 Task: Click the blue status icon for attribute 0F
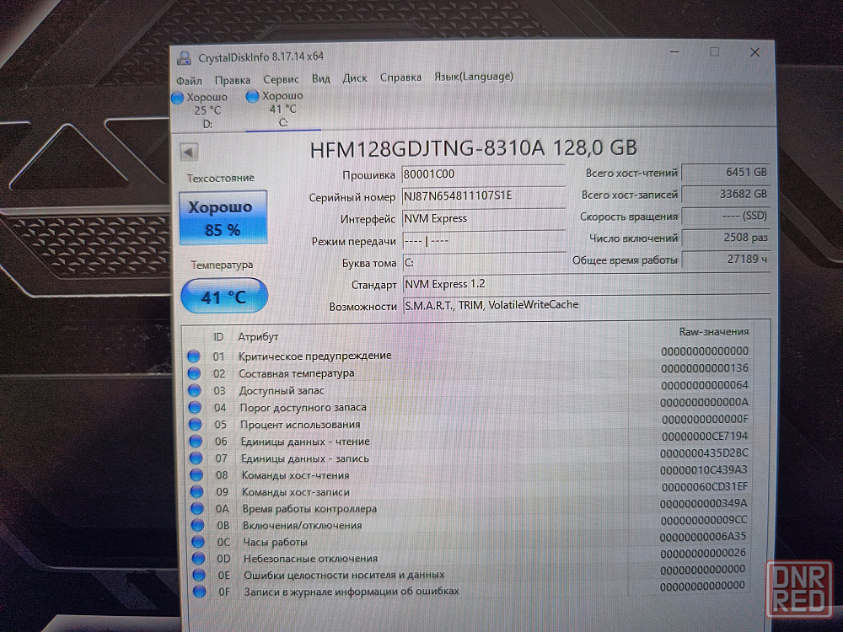pyautogui.click(x=200, y=592)
